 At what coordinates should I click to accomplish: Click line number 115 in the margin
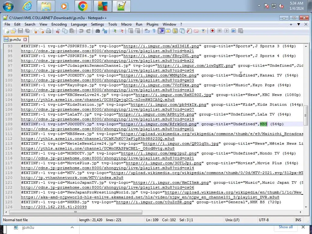(9, 154)
